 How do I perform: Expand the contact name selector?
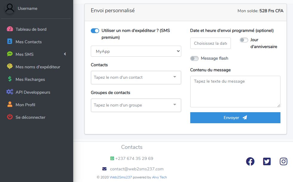[x=136, y=78]
